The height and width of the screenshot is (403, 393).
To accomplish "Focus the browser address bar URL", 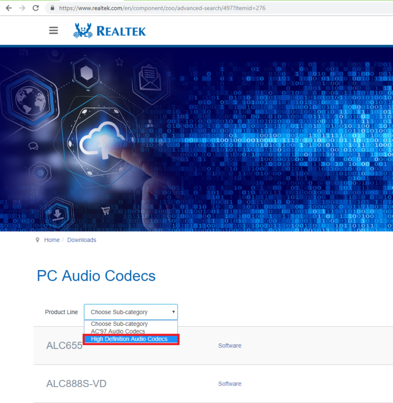I will 162,8.
